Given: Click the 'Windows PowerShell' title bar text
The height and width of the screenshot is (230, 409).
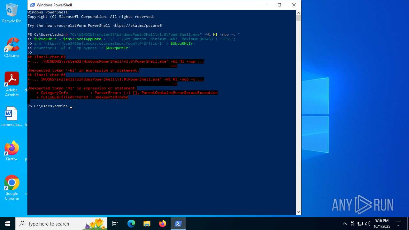Looking at the screenshot, I should point(54,5).
